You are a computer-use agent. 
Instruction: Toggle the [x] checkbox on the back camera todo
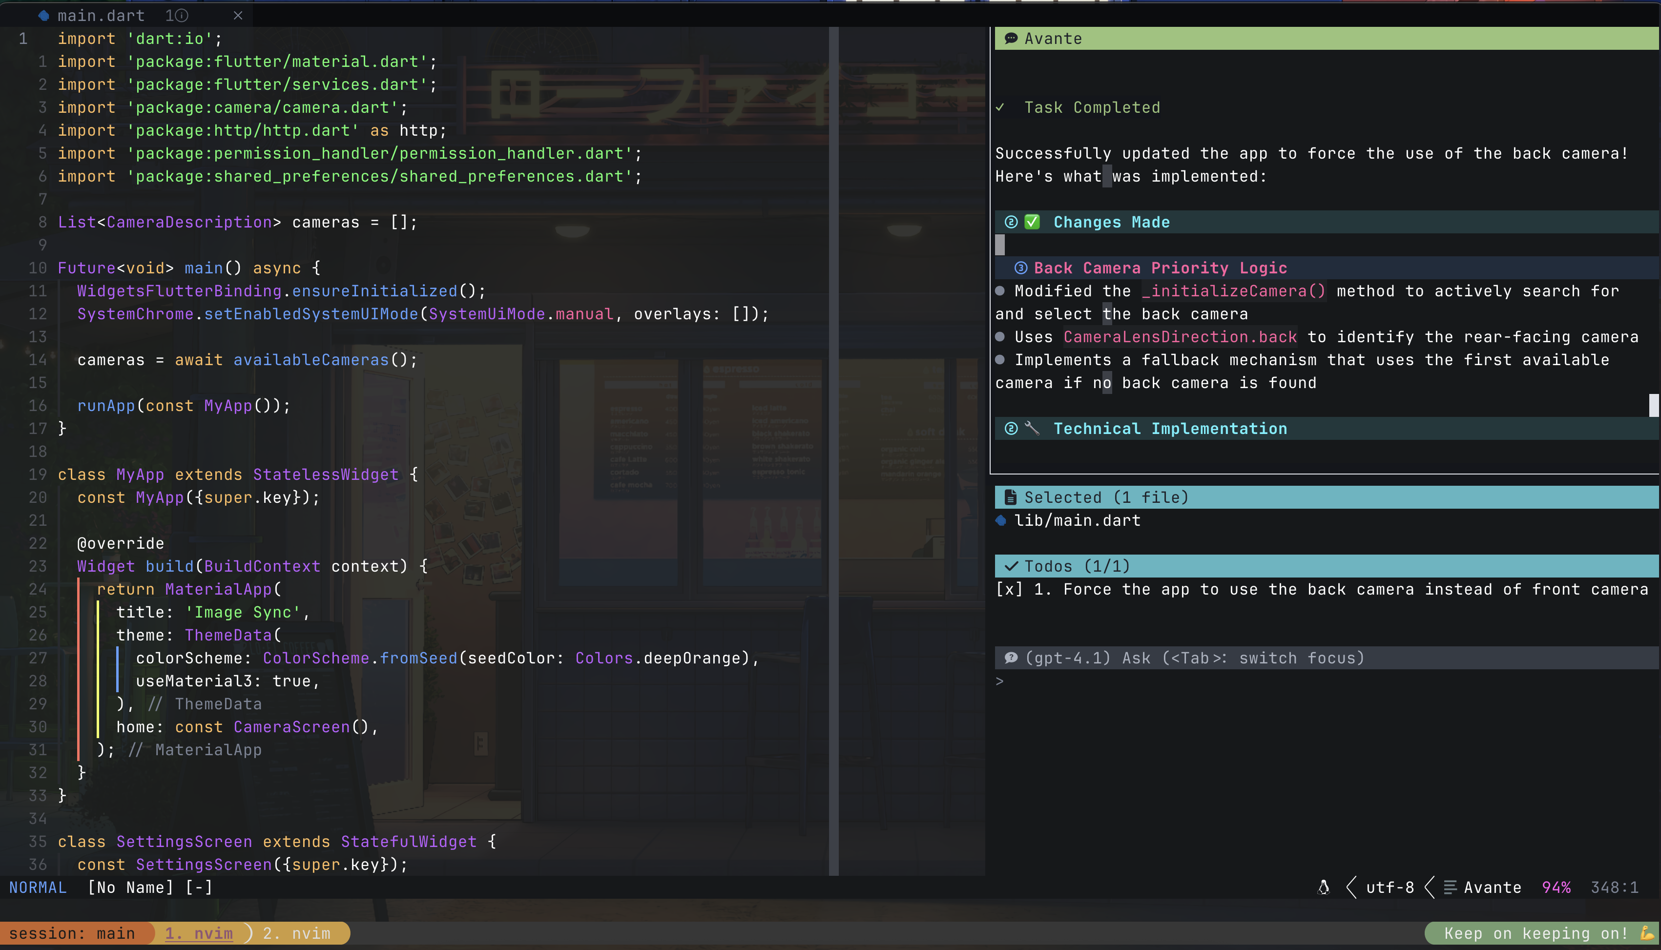tap(1009, 589)
